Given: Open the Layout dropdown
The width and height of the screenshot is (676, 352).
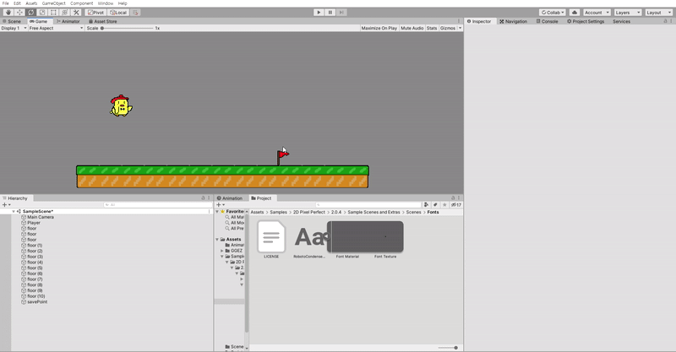Looking at the screenshot, I should [x=658, y=13].
